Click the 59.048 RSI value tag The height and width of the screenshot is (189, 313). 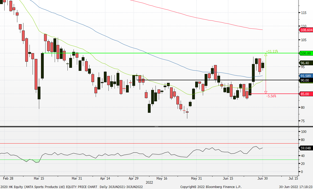coord(306,148)
